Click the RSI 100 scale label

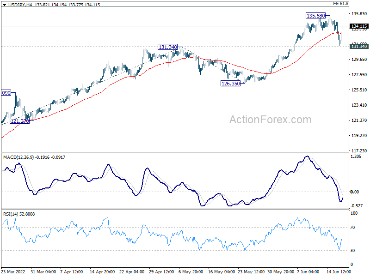(354, 213)
